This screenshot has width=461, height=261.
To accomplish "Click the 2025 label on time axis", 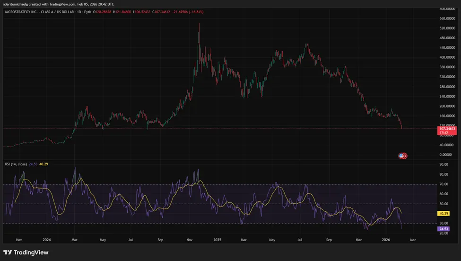I will [x=218, y=240].
